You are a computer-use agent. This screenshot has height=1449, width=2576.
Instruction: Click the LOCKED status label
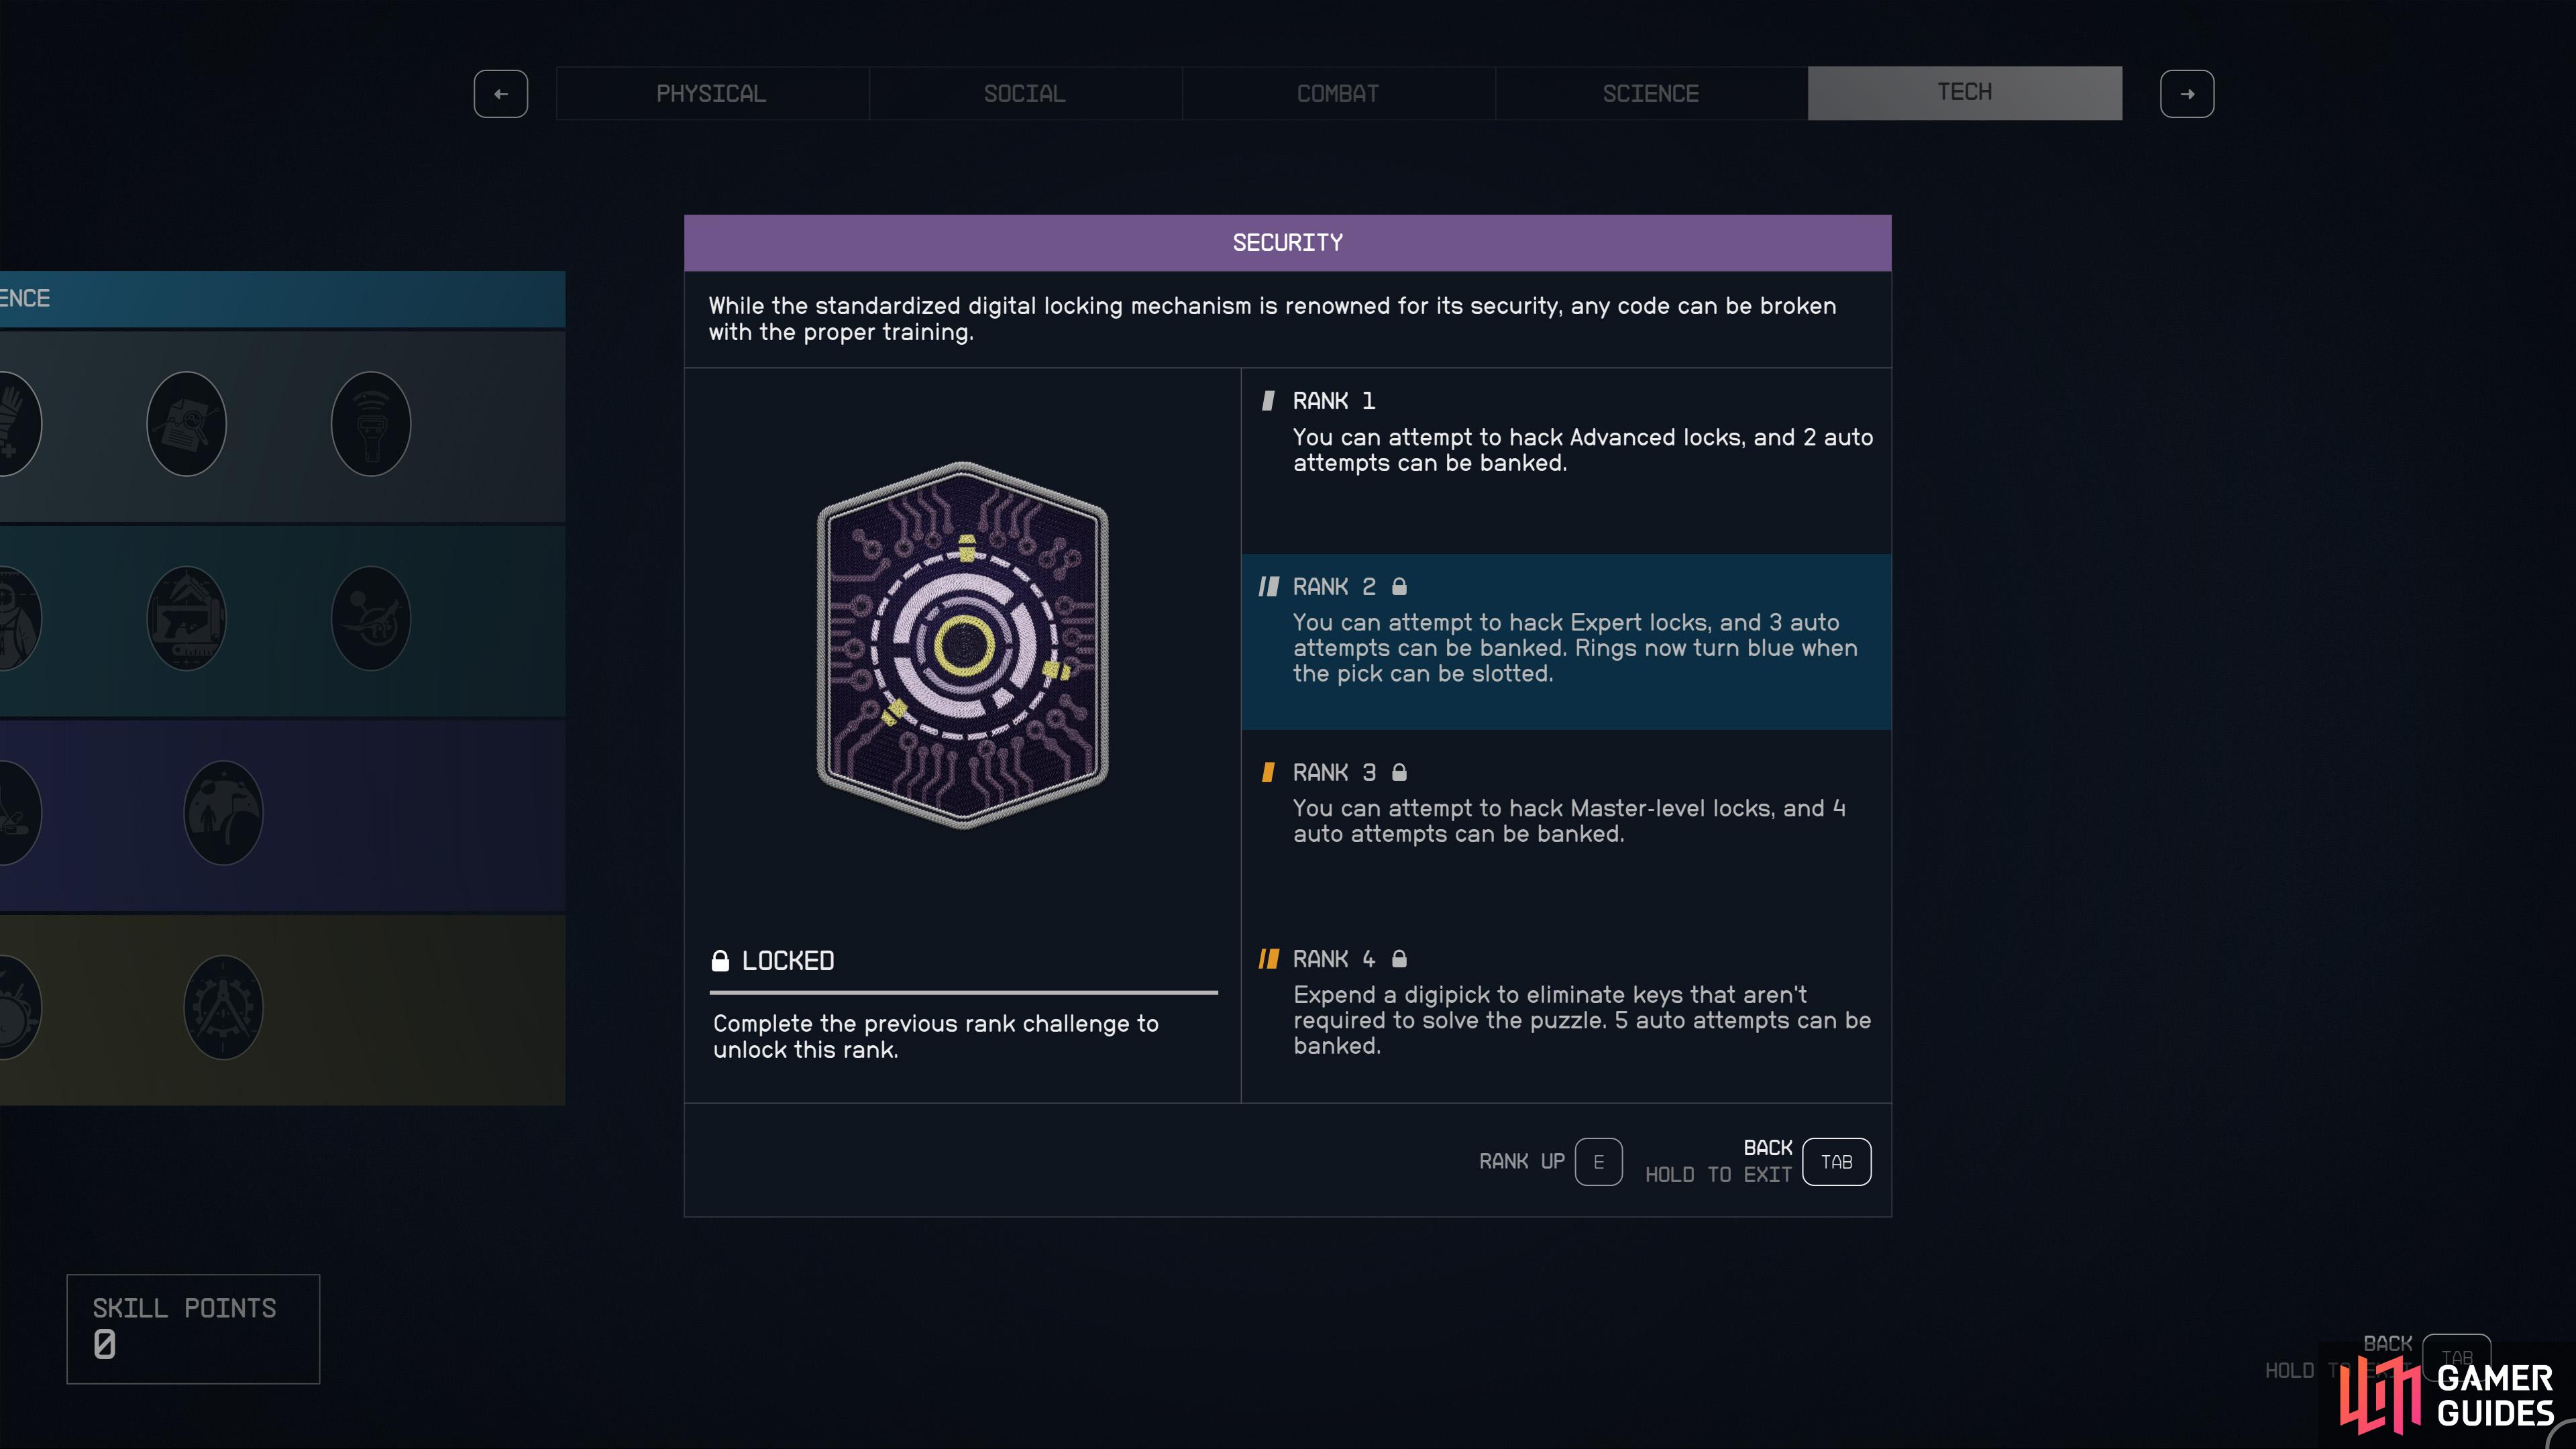[788, 961]
